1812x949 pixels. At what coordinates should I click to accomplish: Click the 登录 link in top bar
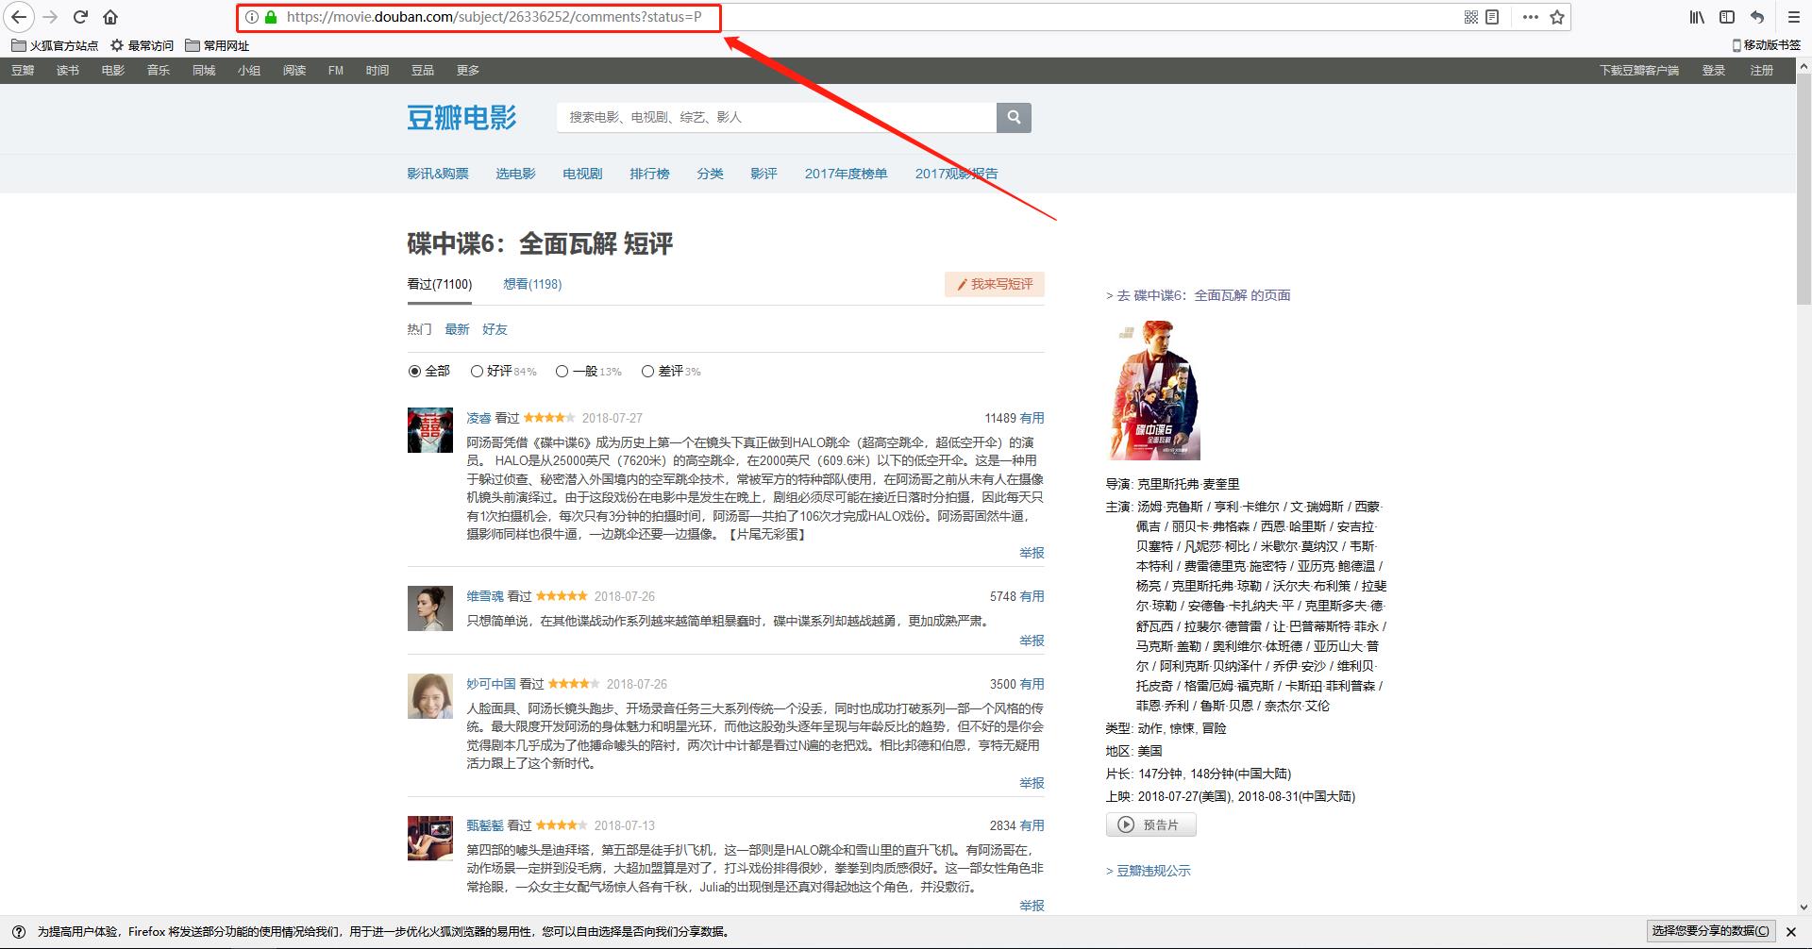[1713, 71]
